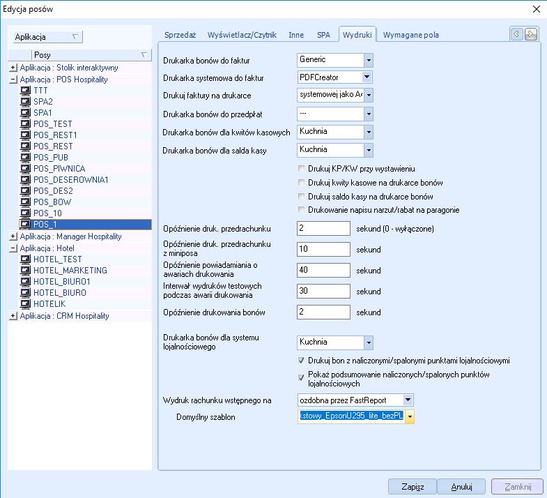Click the terminal icon next to SPA1
547x498 pixels.
point(25,113)
